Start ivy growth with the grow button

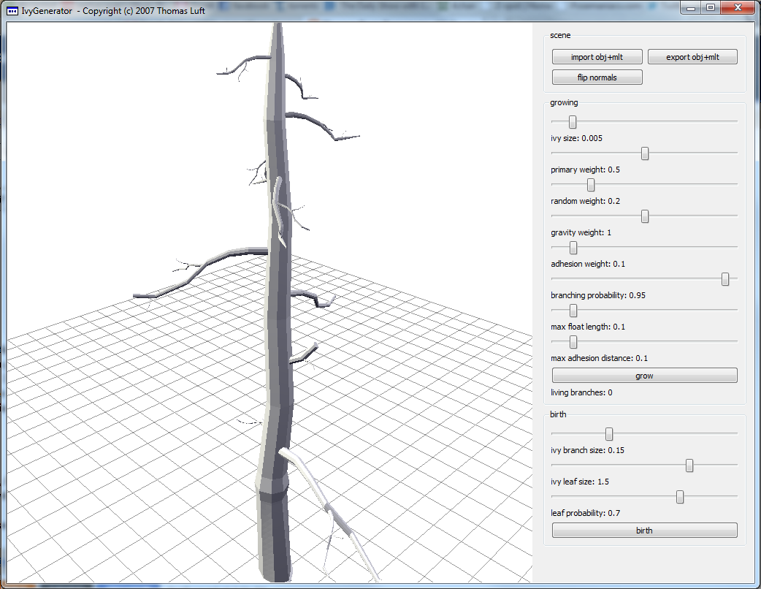click(645, 376)
